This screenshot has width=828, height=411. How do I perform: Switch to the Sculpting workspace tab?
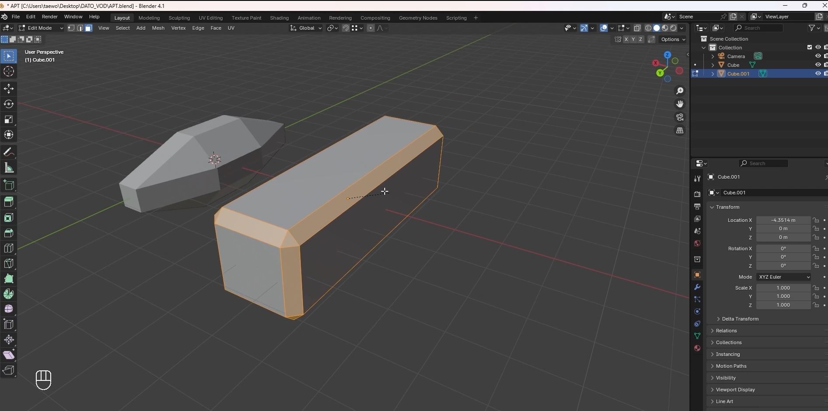point(179,18)
